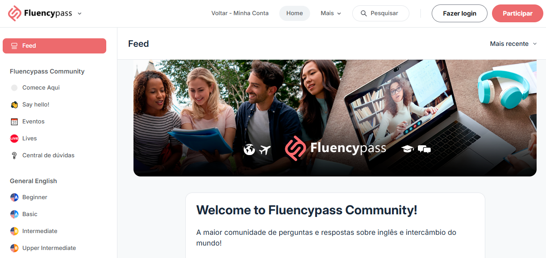546x258 pixels.
Task: Open the calendar icon next to Eventos
Action: coord(14,122)
